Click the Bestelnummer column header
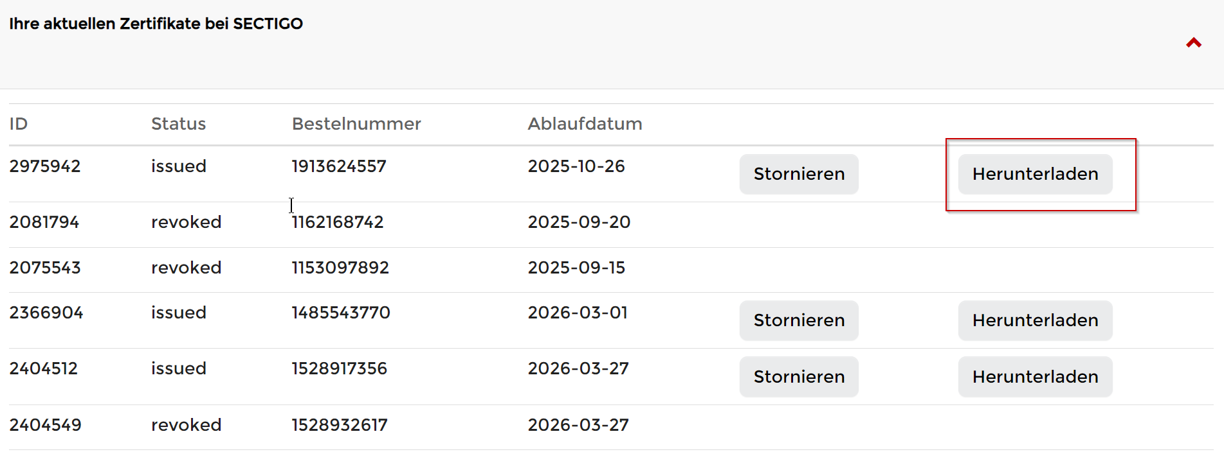Screen dimensions: 1224x452 pos(356,124)
